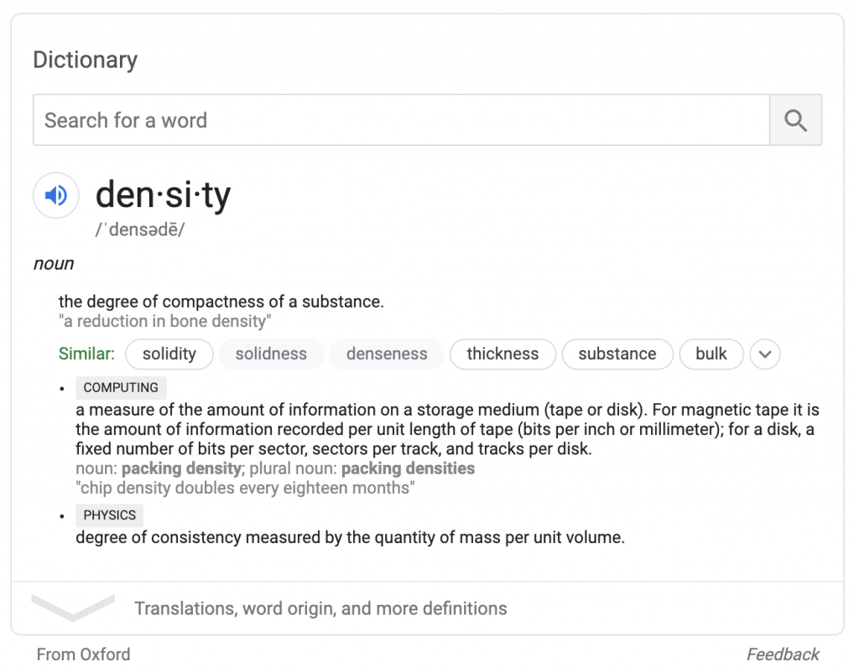The height and width of the screenshot is (672, 859).
Task: Select the 'solidness' synonym chip
Action: pos(271,354)
